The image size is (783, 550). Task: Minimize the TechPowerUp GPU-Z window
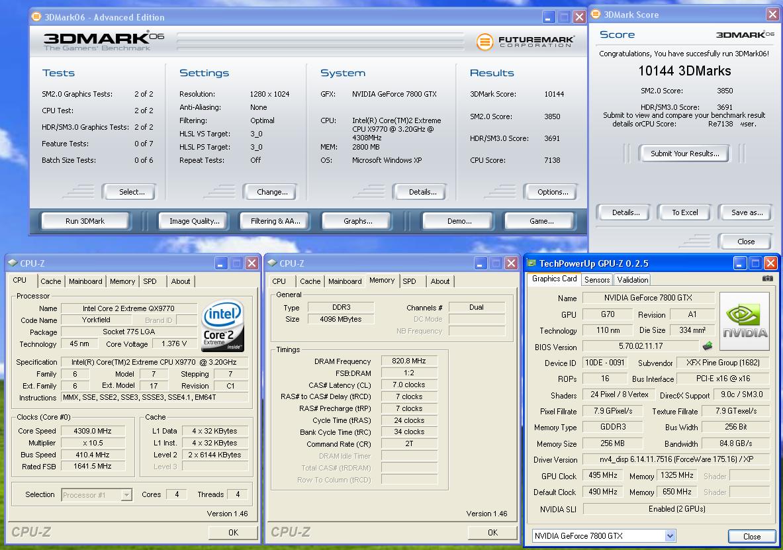pyautogui.click(x=739, y=263)
